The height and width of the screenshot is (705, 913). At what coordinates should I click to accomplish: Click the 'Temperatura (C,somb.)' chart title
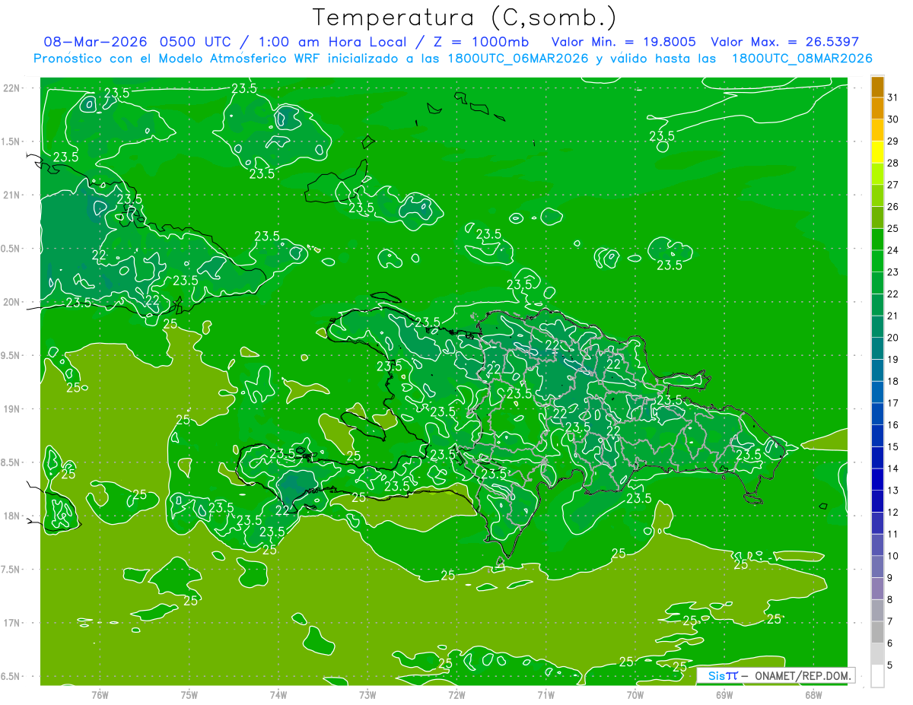click(465, 17)
